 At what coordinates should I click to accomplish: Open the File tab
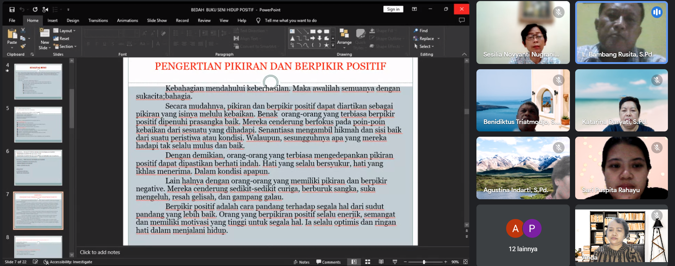pyautogui.click(x=12, y=20)
